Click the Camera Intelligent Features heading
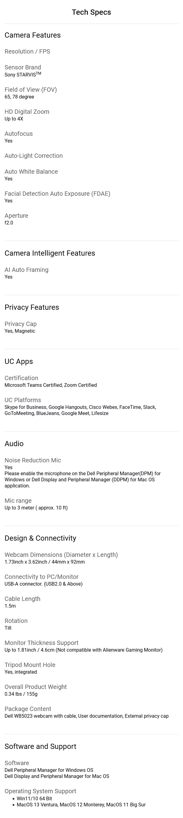Viewport: 183px width, 818px height. click(x=50, y=253)
